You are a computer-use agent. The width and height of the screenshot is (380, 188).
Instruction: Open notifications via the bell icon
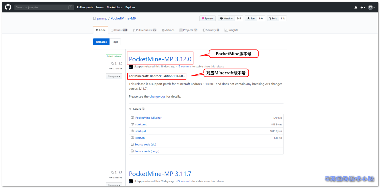click(x=356, y=7)
